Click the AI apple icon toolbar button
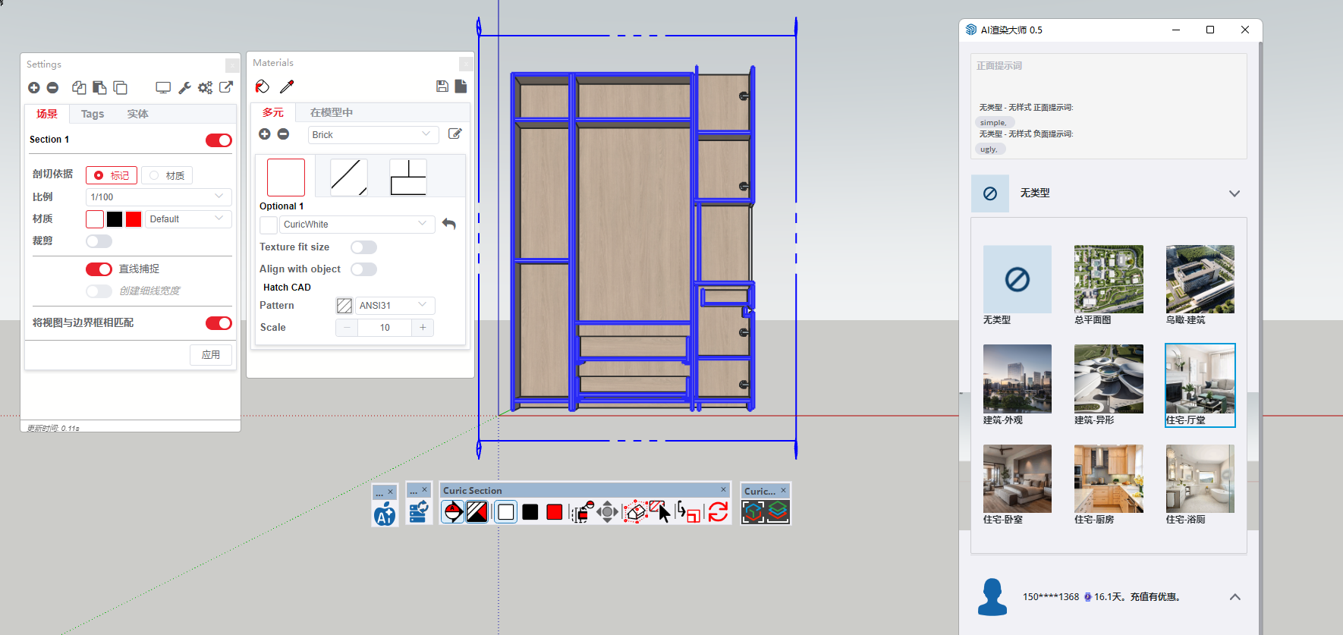This screenshot has height=635, width=1343. tap(385, 514)
